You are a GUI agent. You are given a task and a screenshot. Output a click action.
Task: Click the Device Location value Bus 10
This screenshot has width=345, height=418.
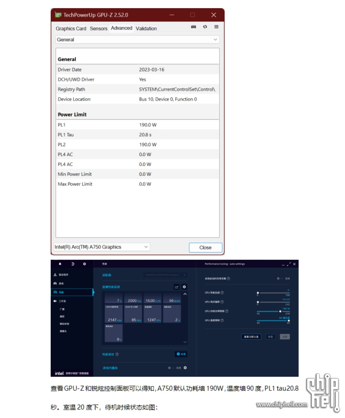168,99
